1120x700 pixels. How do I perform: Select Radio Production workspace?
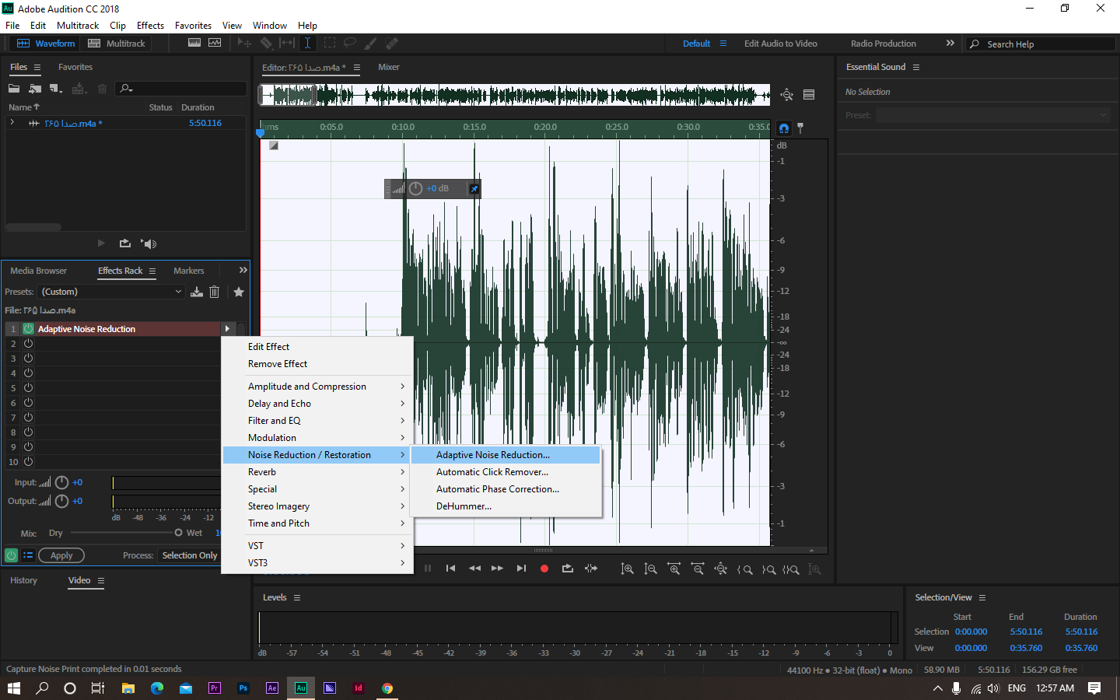click(884, 44)
